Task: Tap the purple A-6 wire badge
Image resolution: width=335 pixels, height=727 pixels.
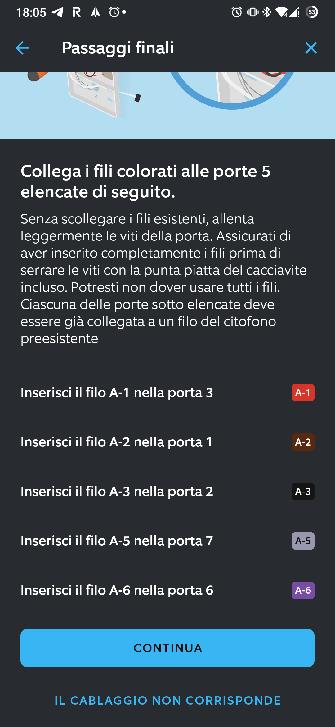Action: tap(303, 590)
